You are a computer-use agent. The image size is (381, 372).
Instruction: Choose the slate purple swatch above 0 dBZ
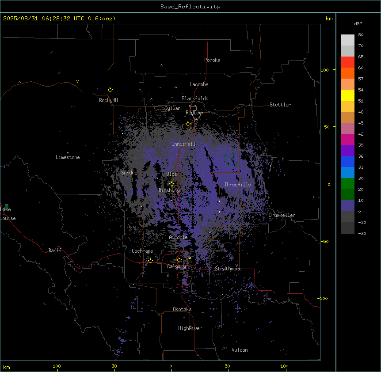[347, 206]
